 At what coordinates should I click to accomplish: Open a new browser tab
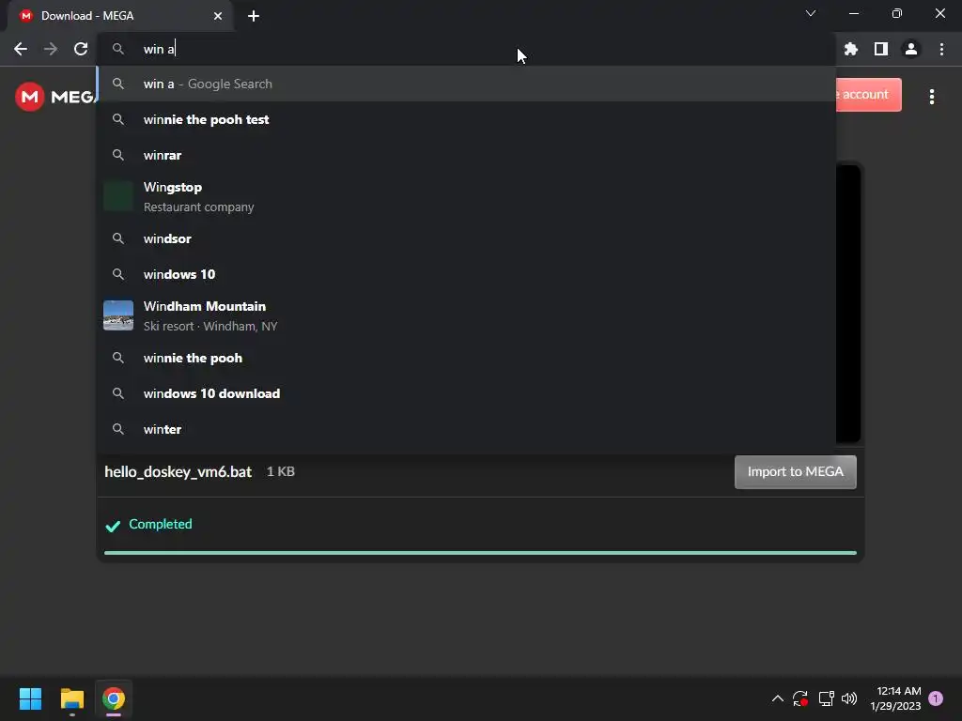coord(254,16)
